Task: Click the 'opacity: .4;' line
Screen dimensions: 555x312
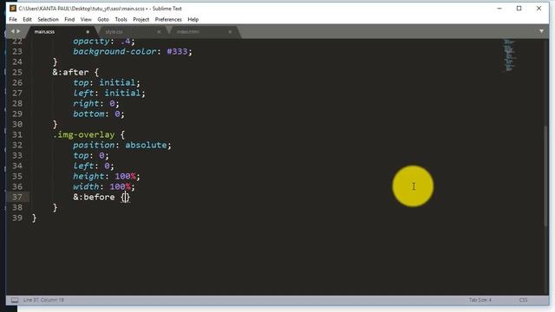Action: click(x=104, y=42)
